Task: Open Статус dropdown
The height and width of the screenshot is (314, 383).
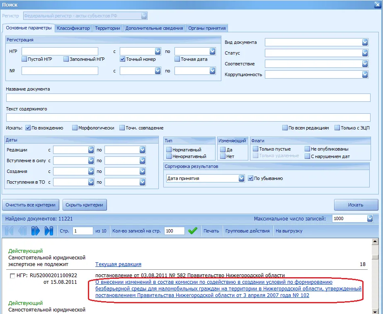Action: click(365, 53)
